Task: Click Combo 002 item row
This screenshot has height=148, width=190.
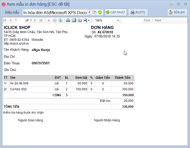Action: coord(69,89)
